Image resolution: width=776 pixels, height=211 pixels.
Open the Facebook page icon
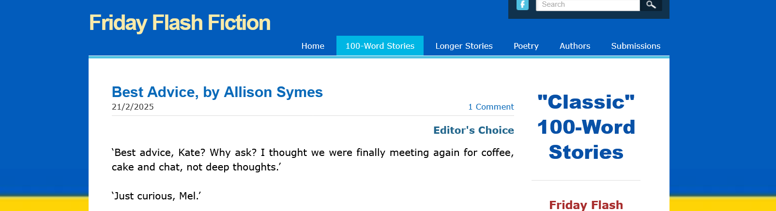click(x=522, y=4)
